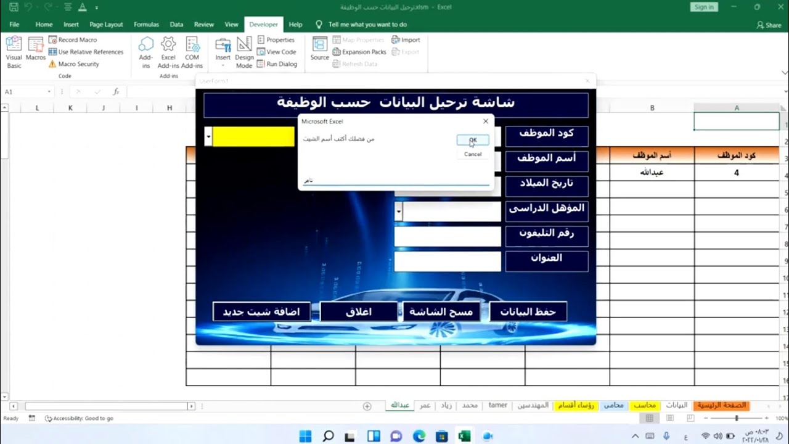
Task: Click the حفظ البيانات button
Action: point(528,311)
